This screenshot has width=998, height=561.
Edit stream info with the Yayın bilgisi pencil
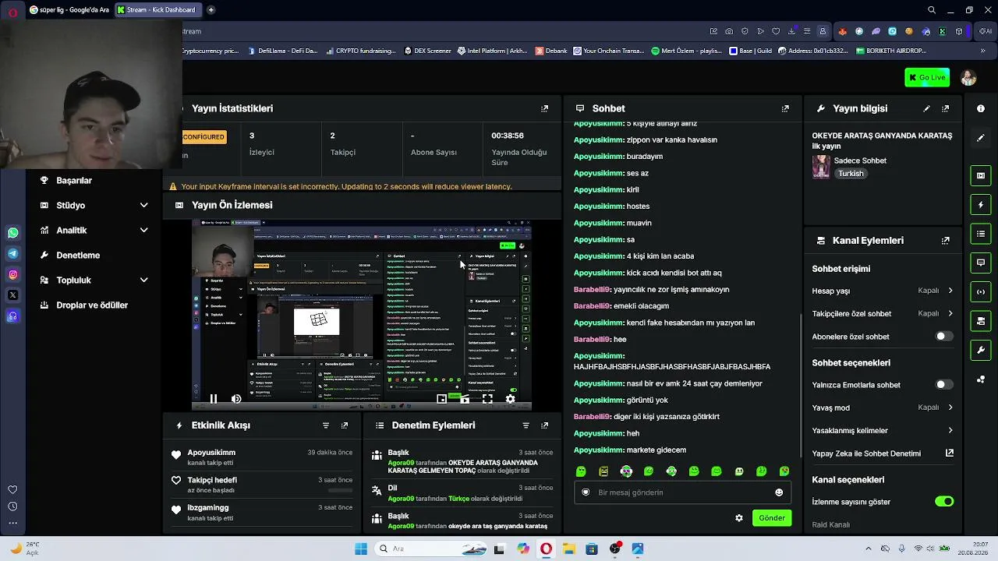pos(926,108)
